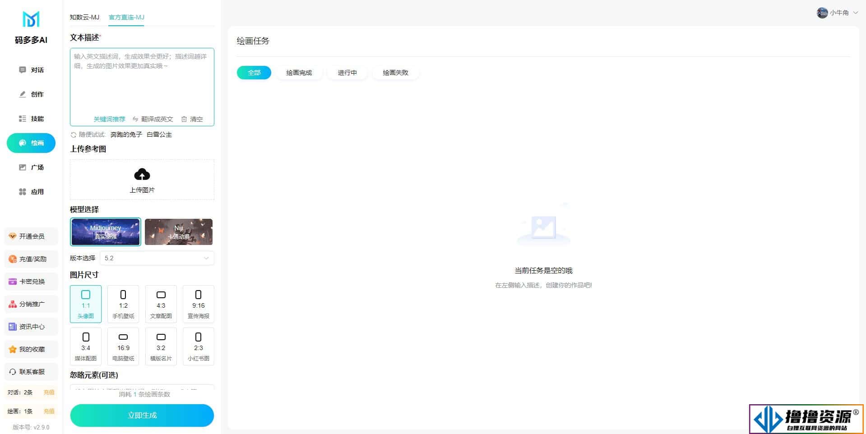Viewport: 866px width, 434px height.
Task: Open 分销推广 distribution page
Action: pyautogui.click(x=31, y=304)
